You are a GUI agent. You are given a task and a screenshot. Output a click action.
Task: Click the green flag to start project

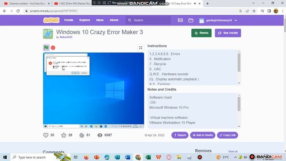(46, 48)
